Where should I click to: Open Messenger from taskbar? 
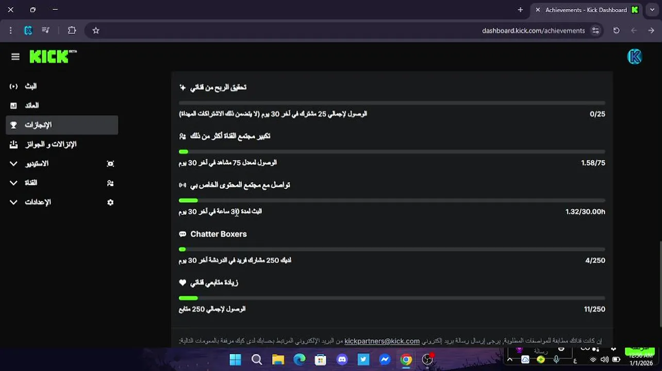(385, 360)
